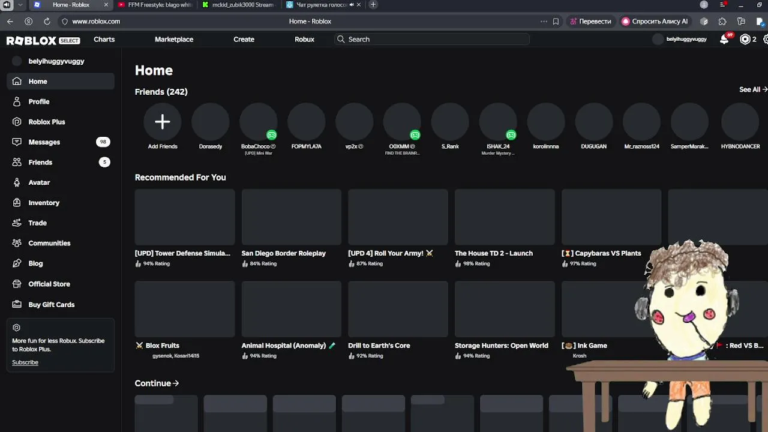The height and width of the screenshot is (432, 768).
Task: Click the Перевести translate button
Action: tap(590, 22)
